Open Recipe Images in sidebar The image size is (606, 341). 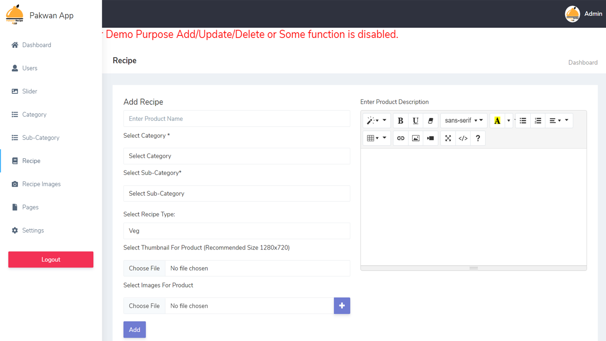pyautogui.click(x=51, y=184)
